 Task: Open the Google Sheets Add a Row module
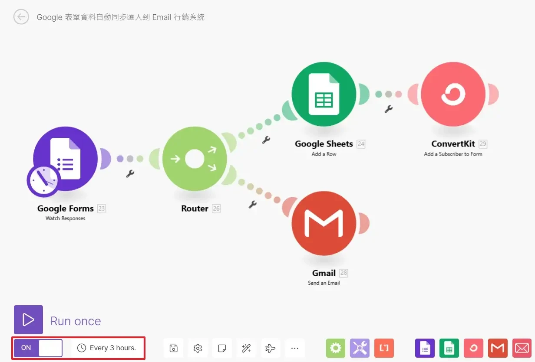tap(324, 94)
